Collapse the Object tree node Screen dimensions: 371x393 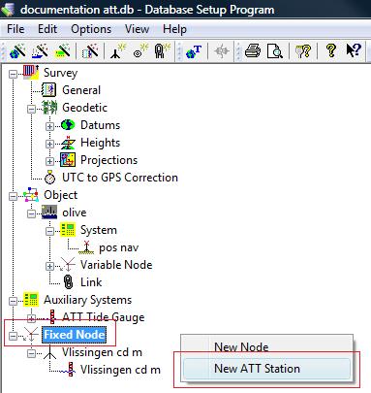point(13,196)
